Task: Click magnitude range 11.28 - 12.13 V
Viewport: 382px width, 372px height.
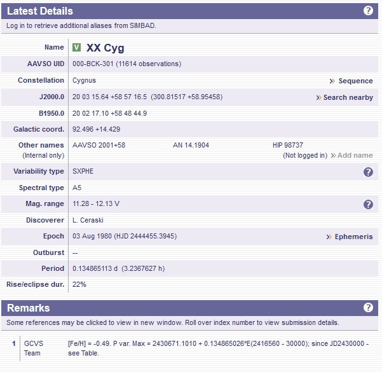Action: (x=96, y=203)
